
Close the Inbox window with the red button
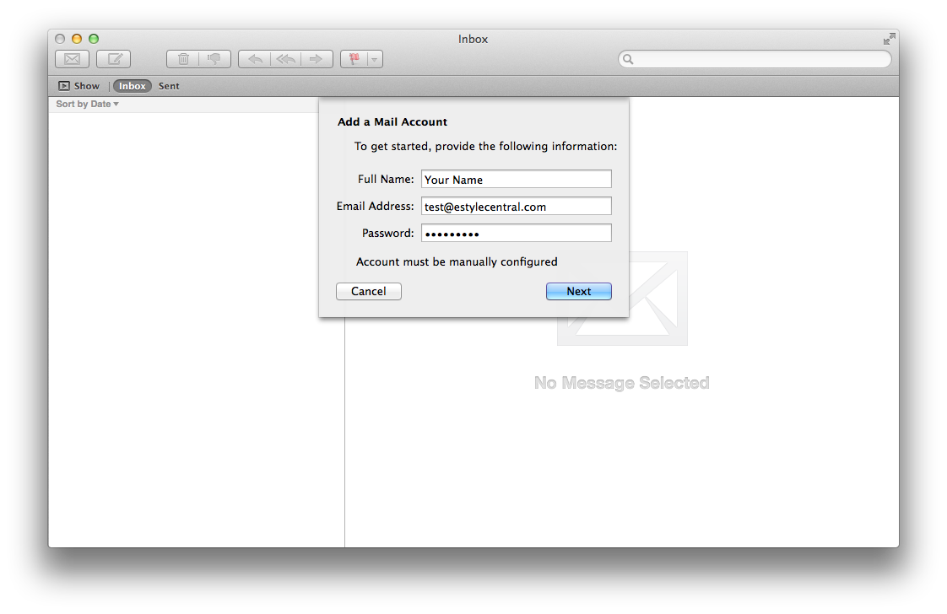click(60, 40)
